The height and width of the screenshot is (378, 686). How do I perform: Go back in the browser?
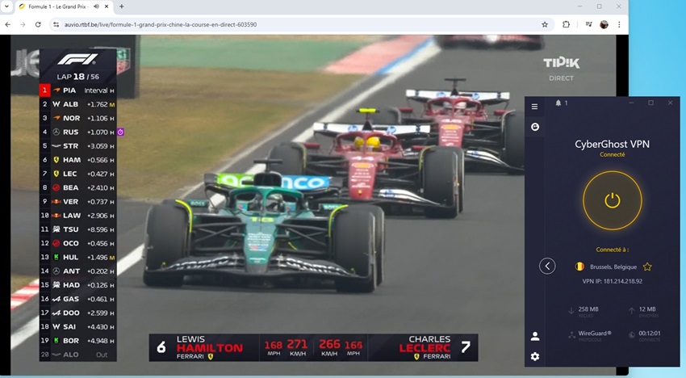tap(8, 24)
